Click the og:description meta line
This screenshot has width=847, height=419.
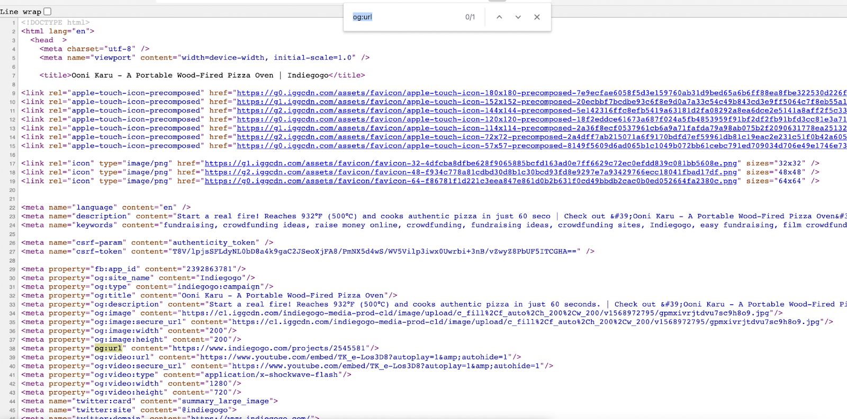pos(434,304)
